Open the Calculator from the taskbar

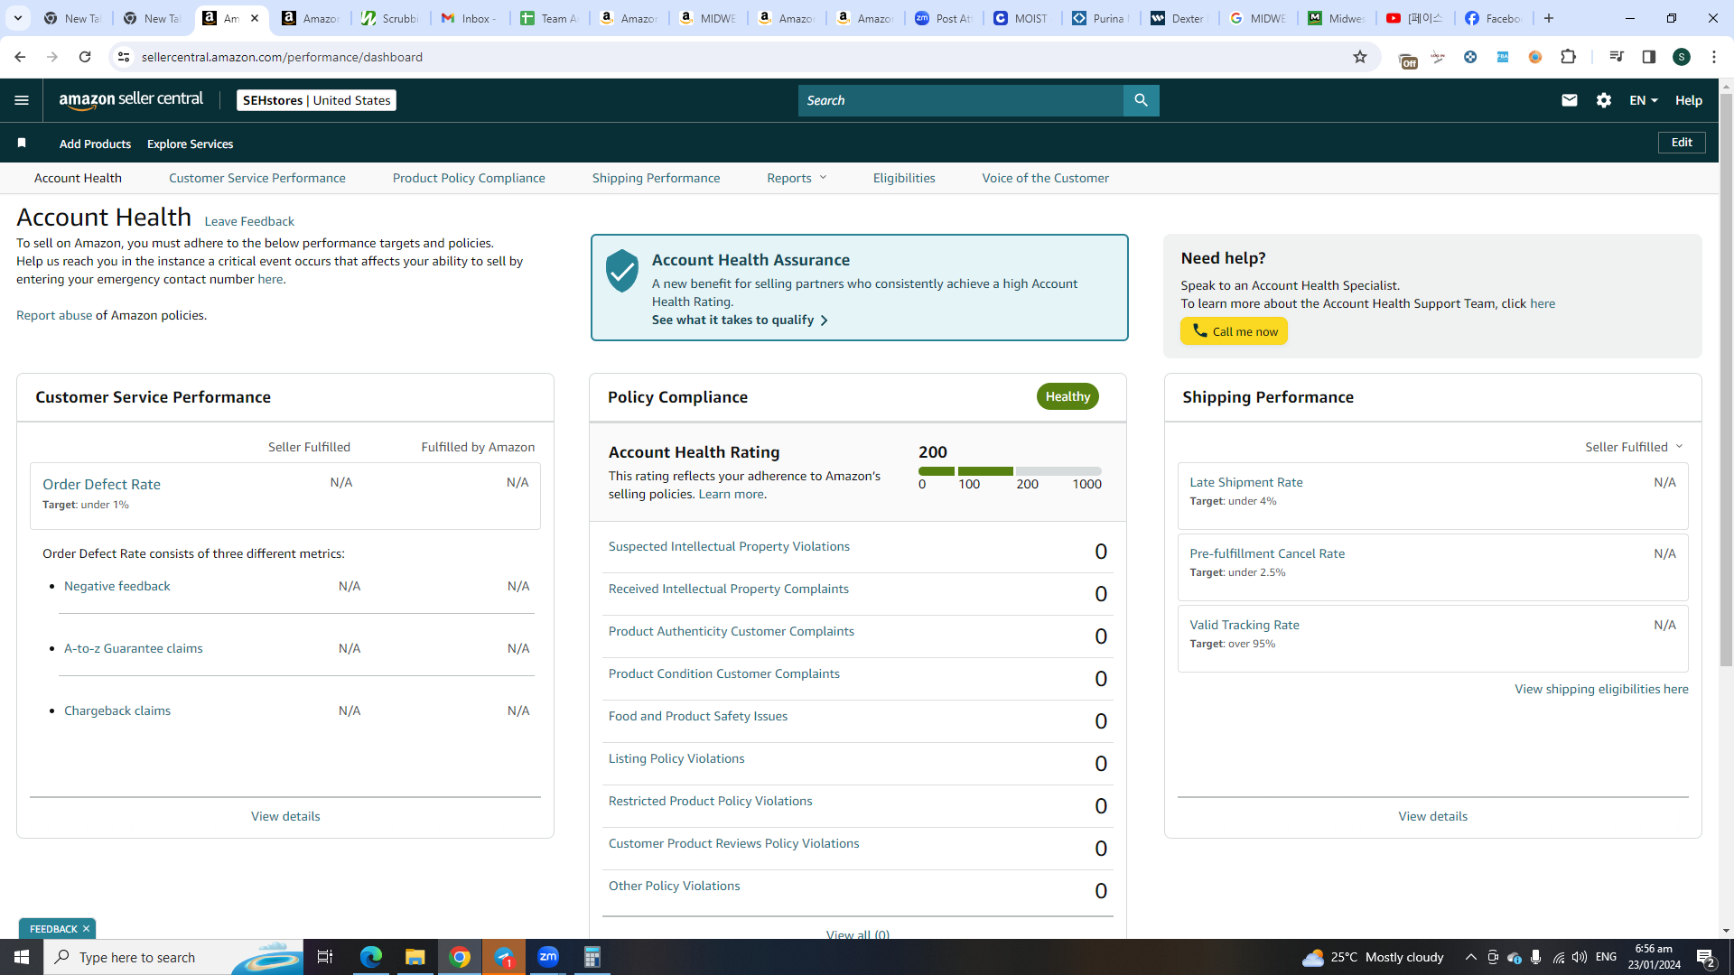(x=592, y=957)
